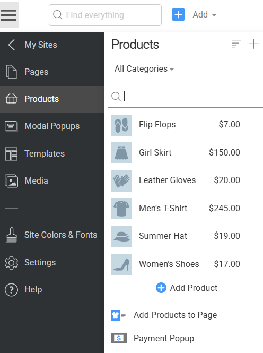Click the blue plus Add icon

tap(178, 15)
